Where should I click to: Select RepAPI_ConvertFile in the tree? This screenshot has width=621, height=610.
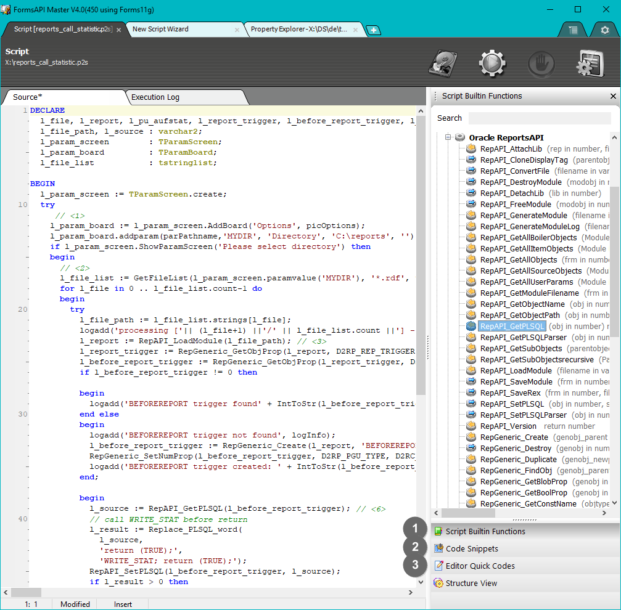tap(514, 171)
